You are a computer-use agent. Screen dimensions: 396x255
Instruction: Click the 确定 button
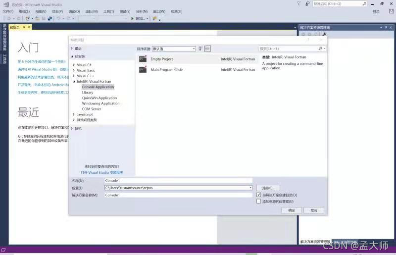pyautogui.click(x=292, y=210)
